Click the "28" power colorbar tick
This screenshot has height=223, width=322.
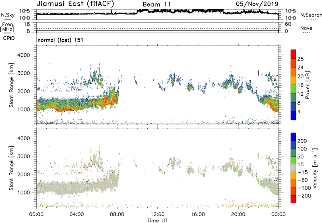point(300,59)
